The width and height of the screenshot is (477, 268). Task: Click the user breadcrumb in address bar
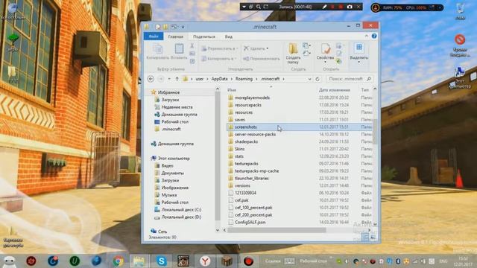click(x=200, y=79)
